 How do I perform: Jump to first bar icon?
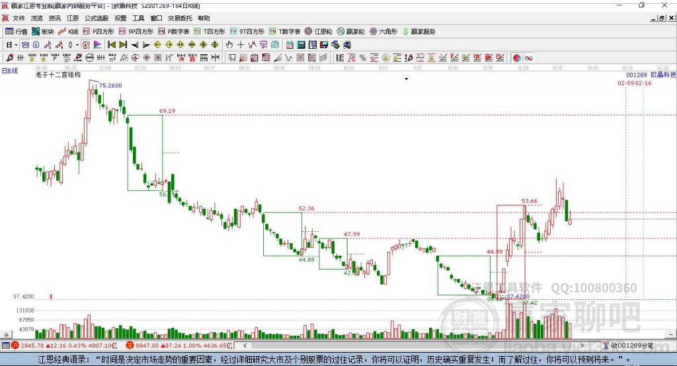click(111, 45)
